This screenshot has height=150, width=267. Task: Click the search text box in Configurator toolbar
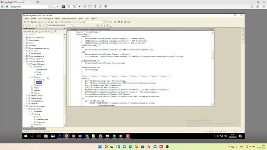[x=94, y=22]
